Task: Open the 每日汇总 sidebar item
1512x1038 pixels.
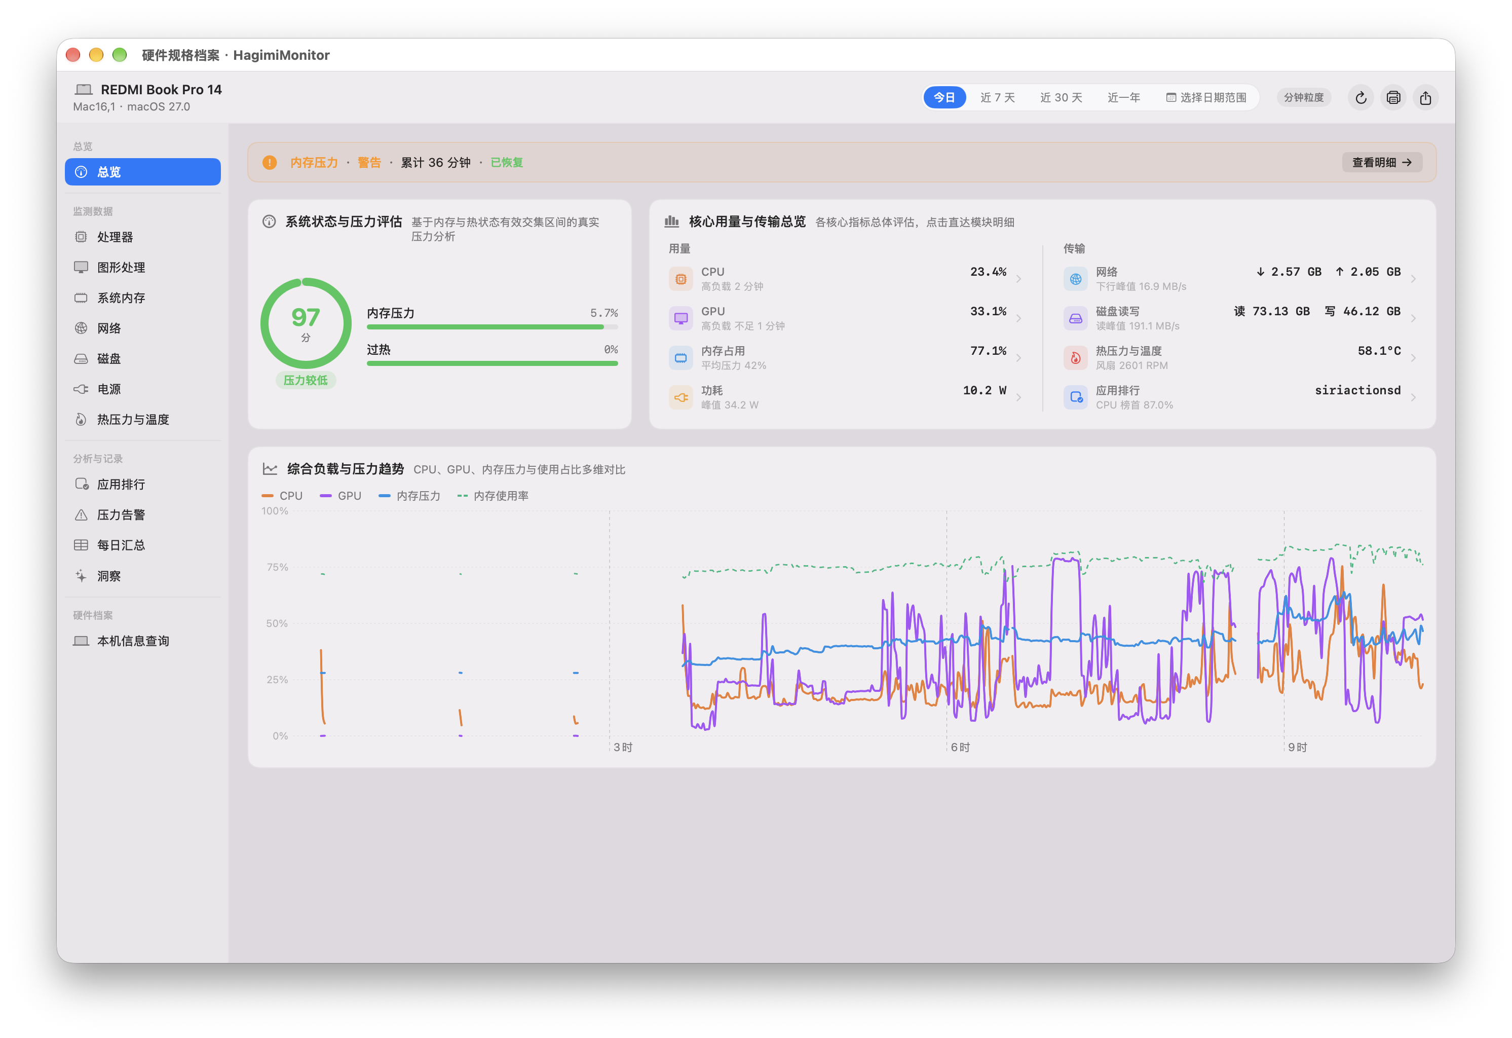Action: coord(142,545)
